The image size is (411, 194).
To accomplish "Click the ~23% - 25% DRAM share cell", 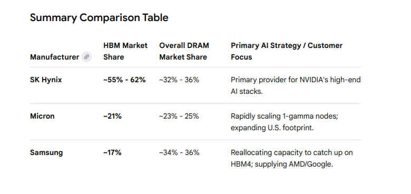I will 179,116.
